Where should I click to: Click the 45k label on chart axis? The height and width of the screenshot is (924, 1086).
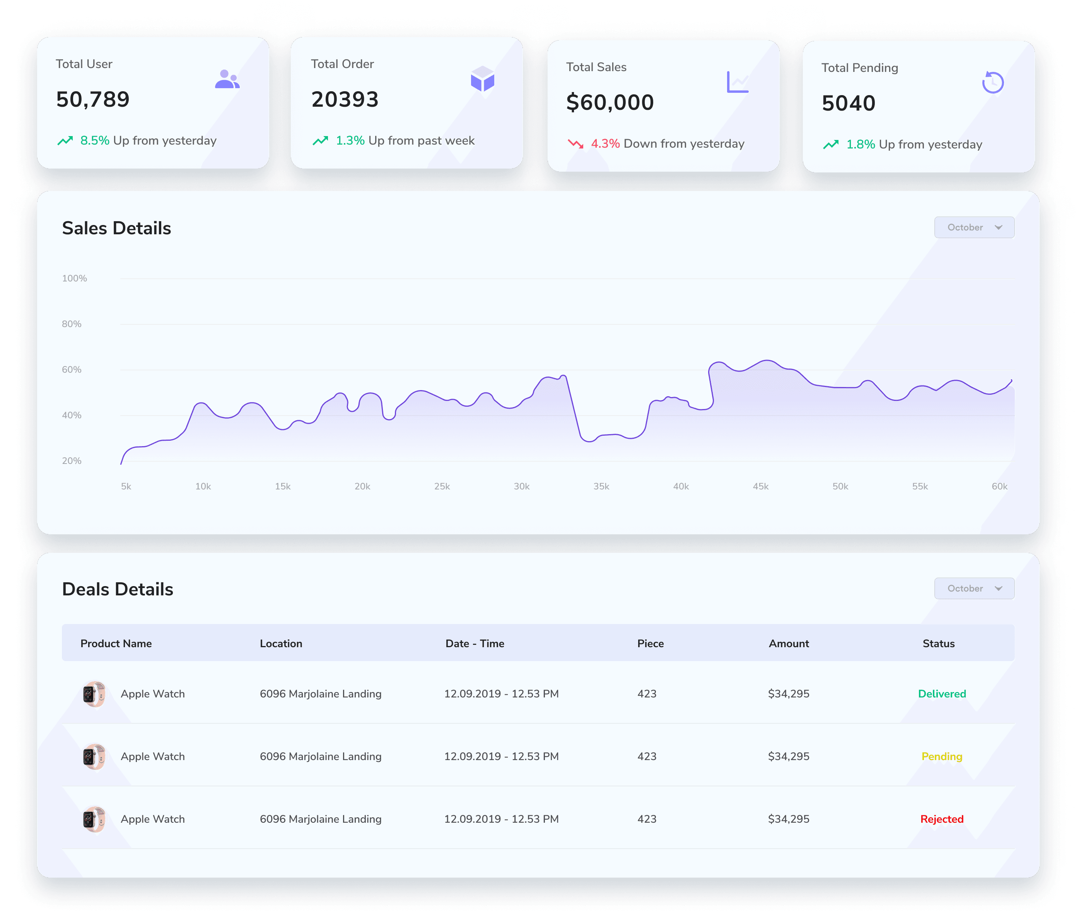760,486
